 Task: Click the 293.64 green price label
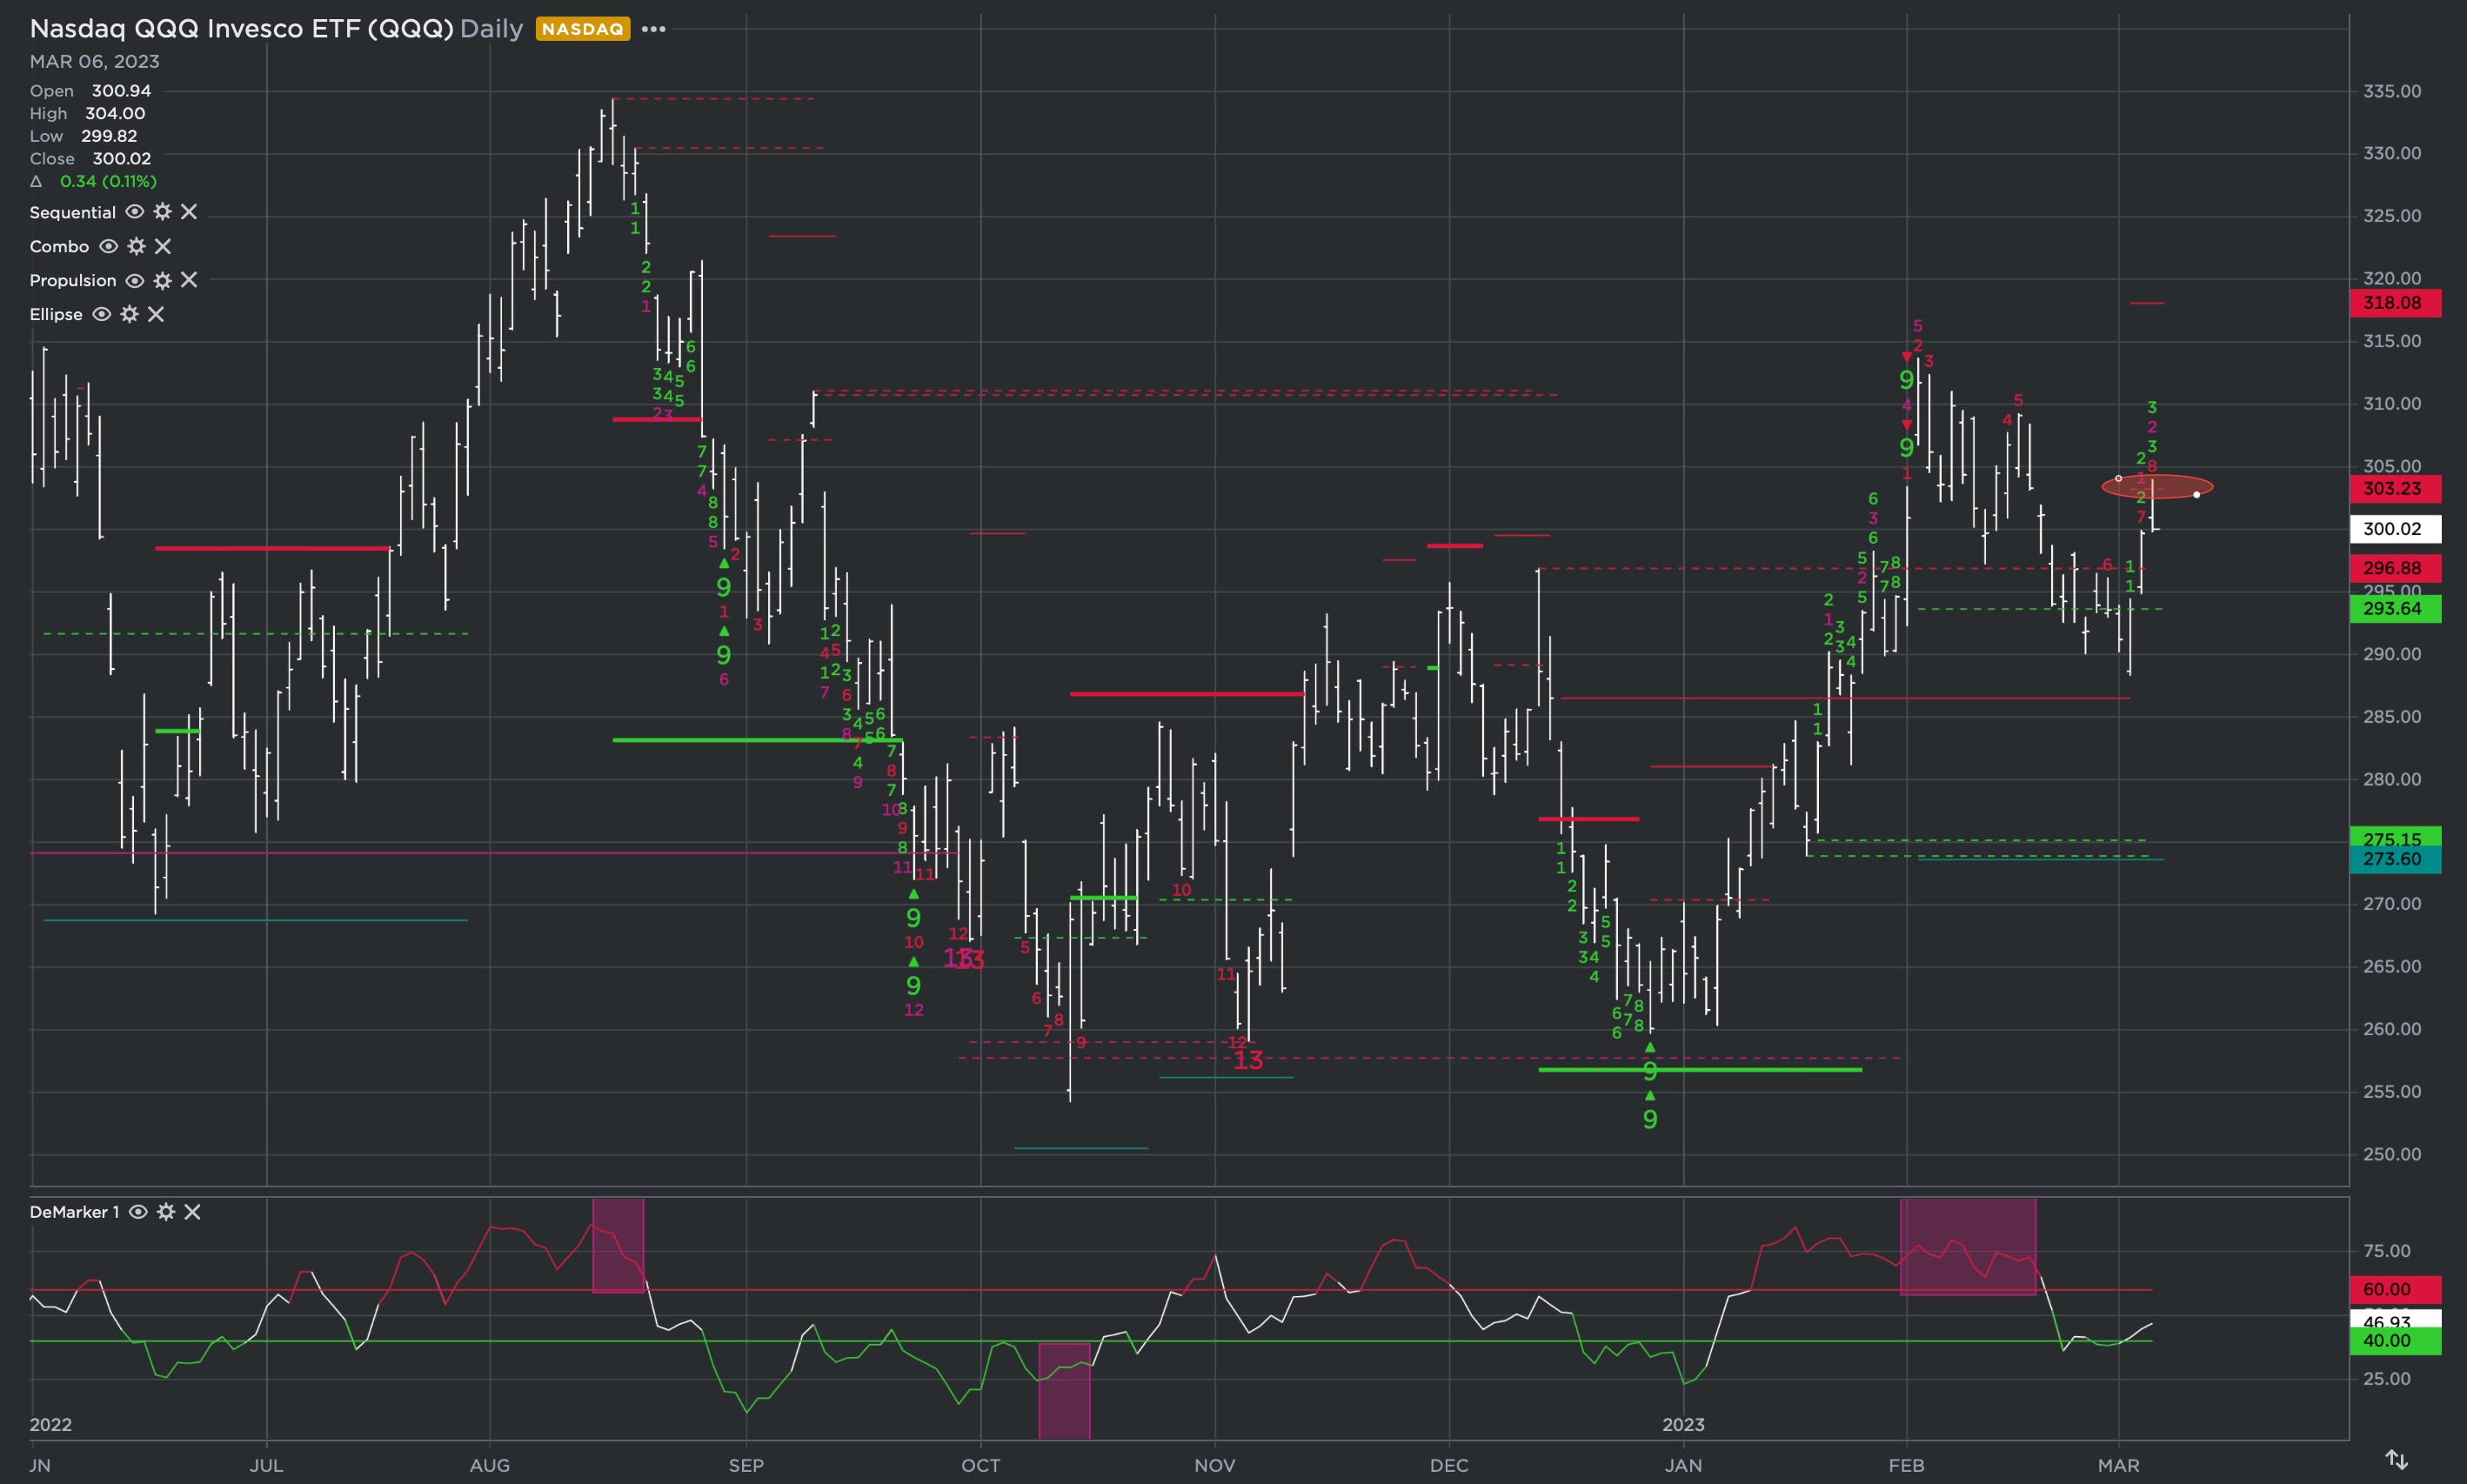pos(2395,609)
